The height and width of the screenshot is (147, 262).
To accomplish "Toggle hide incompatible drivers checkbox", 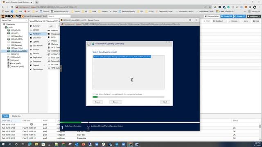I will point(93,94).
